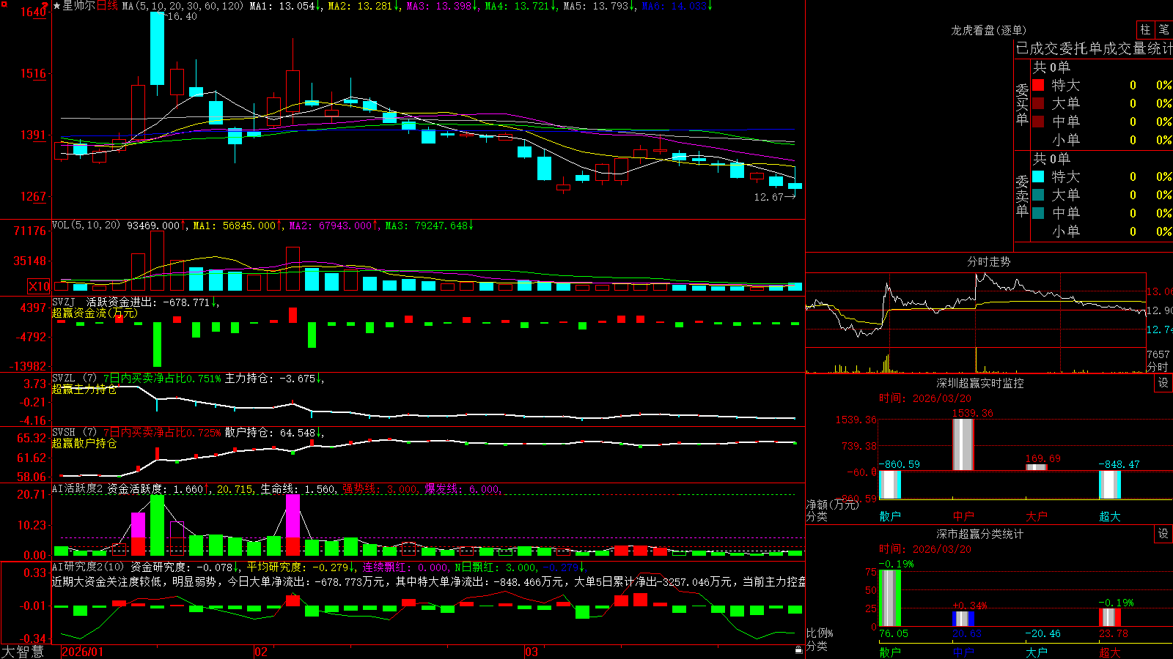Click the 分时走势 panel header

(x=988, y=261)
